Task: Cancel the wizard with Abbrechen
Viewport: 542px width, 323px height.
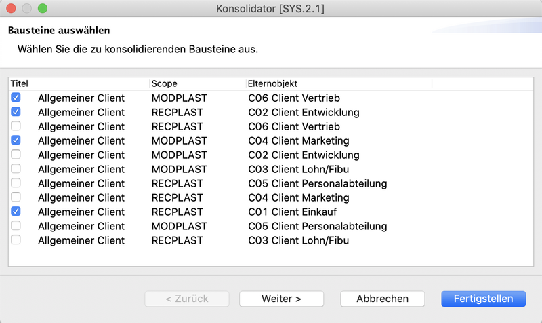Action: click(382, 299)
